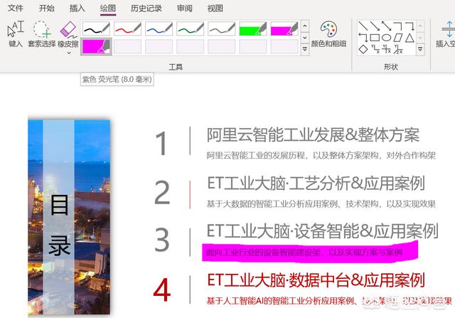This screenshot has height=318, width=455.
Task: Choose the blue pen
Action: pos(159,28)
